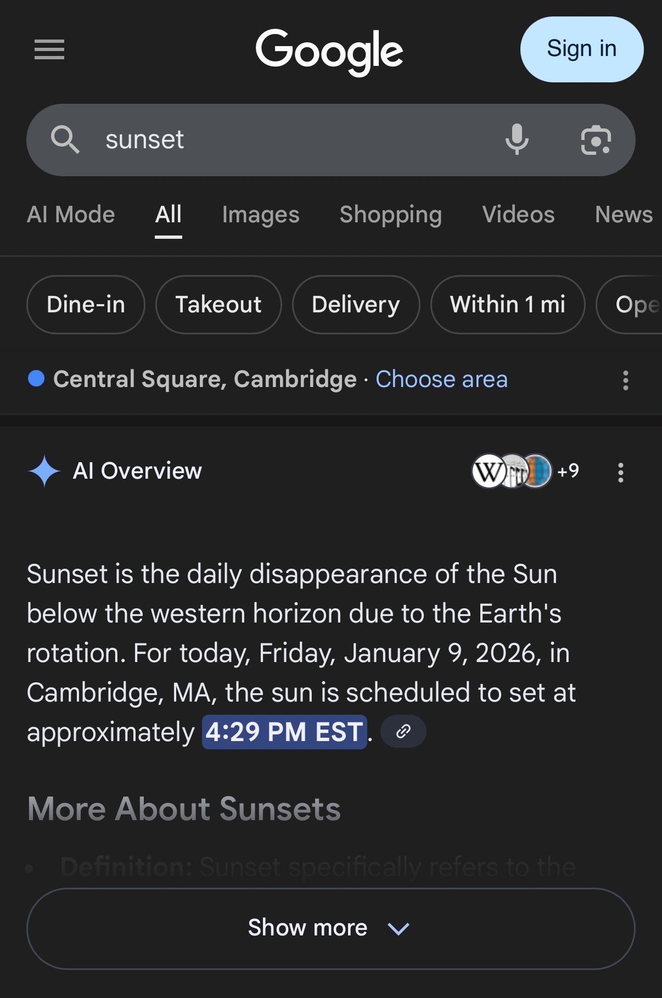Open the hamburger main menu

tap(49, 49)
